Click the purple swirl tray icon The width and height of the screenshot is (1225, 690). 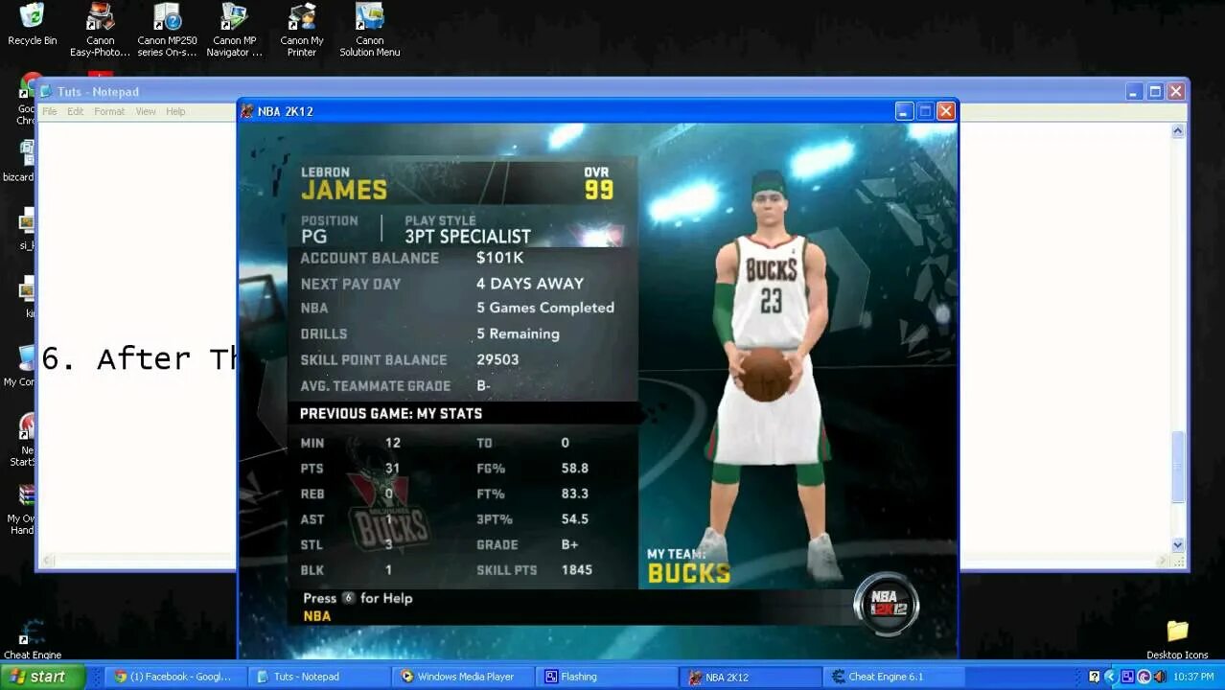pyautogui.click(x=1144, y=677)
